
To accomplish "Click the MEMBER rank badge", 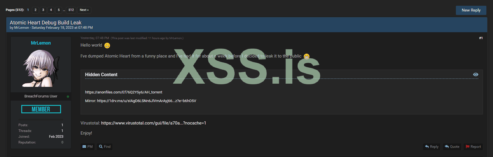I will click(x=41, y=109).
